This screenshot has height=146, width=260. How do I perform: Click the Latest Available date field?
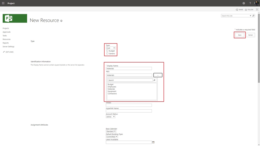point(129,142)
